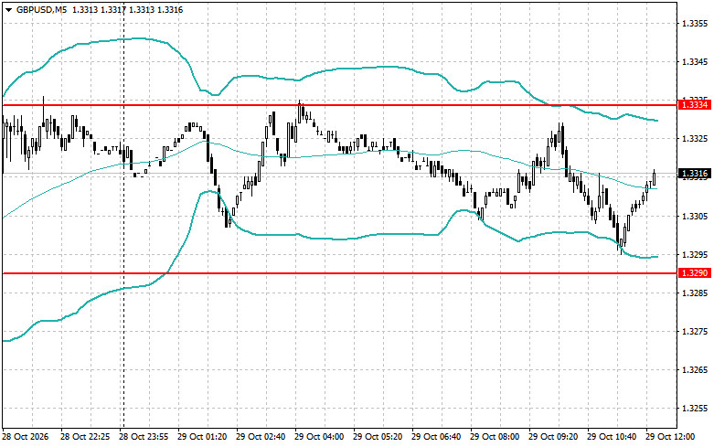Image resolution: width=714 pixels, height=447 pixels.
Task: Select the red 1.3290 support line
Action: pyautogui.click(x=340, y=273)
